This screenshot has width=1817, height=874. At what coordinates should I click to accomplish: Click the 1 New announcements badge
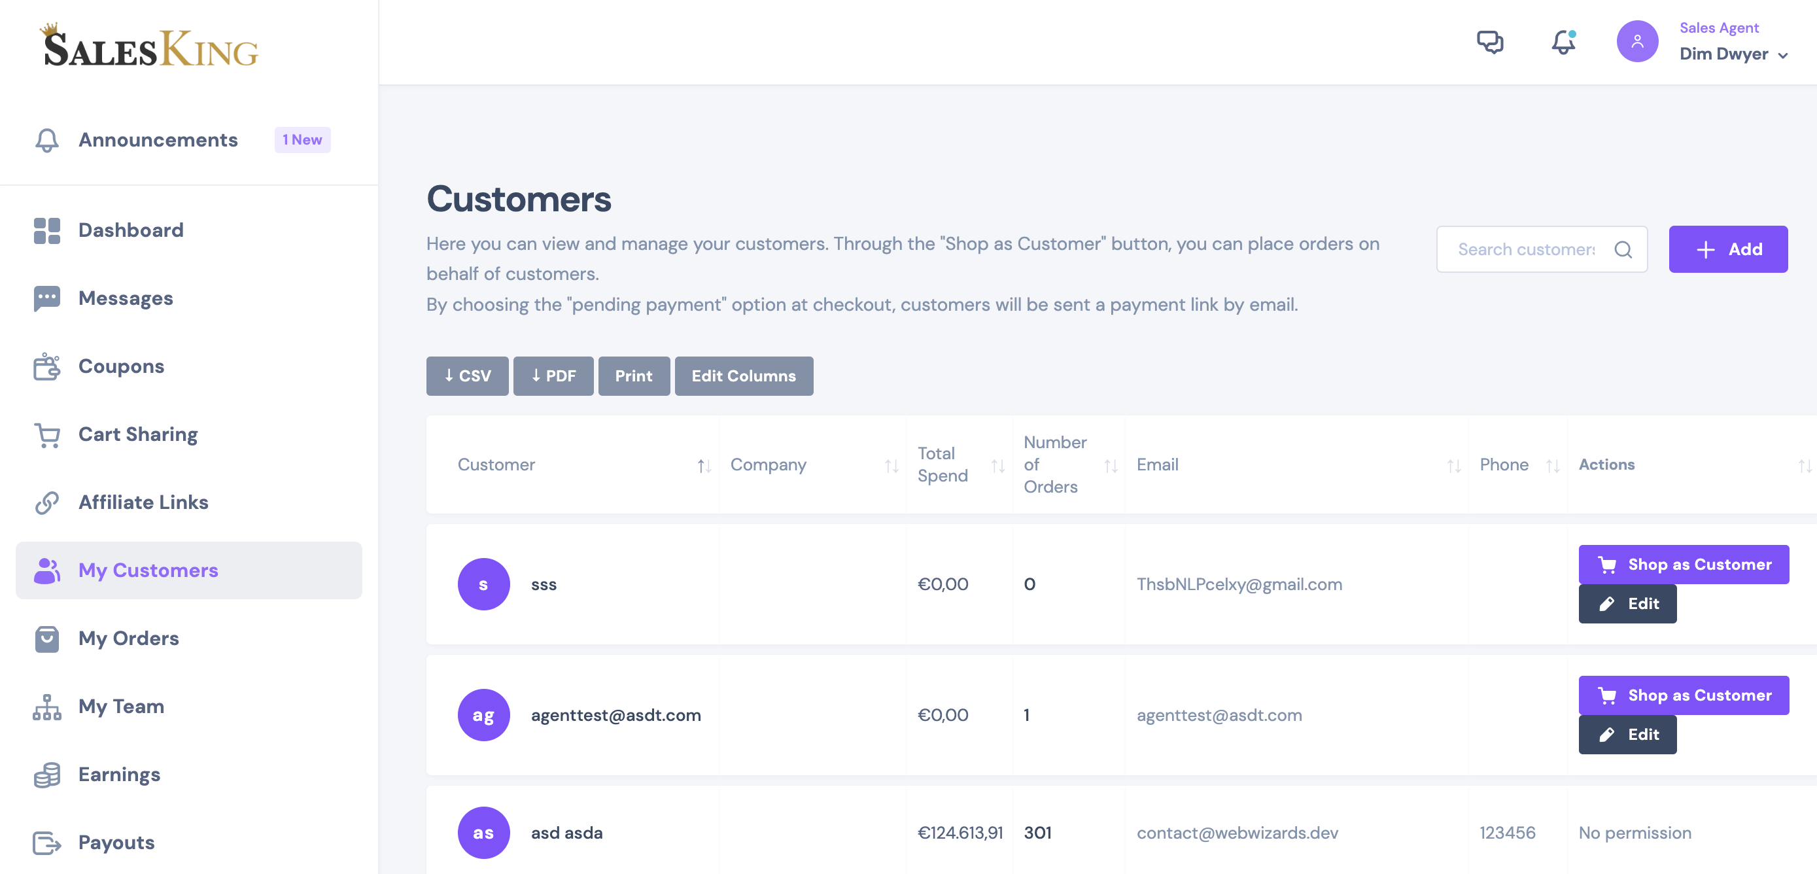coord(302,140)
